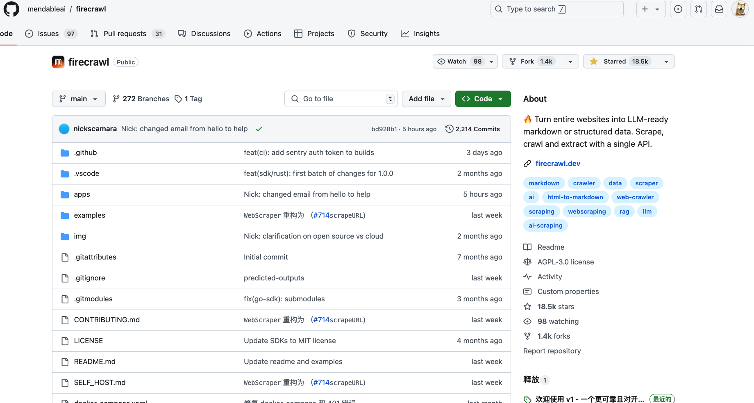Open the Projects tab
This screenshot has width=754, height=403.
pyautogui.click(x=314, y=34)
